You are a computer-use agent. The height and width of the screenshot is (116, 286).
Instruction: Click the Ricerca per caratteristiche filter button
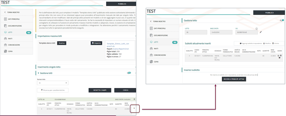53,90
